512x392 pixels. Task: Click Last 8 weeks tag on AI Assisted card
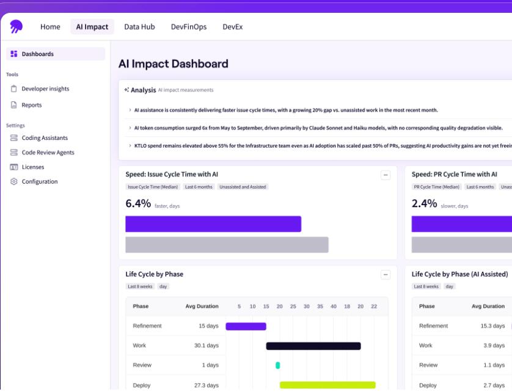click(426, 286)
